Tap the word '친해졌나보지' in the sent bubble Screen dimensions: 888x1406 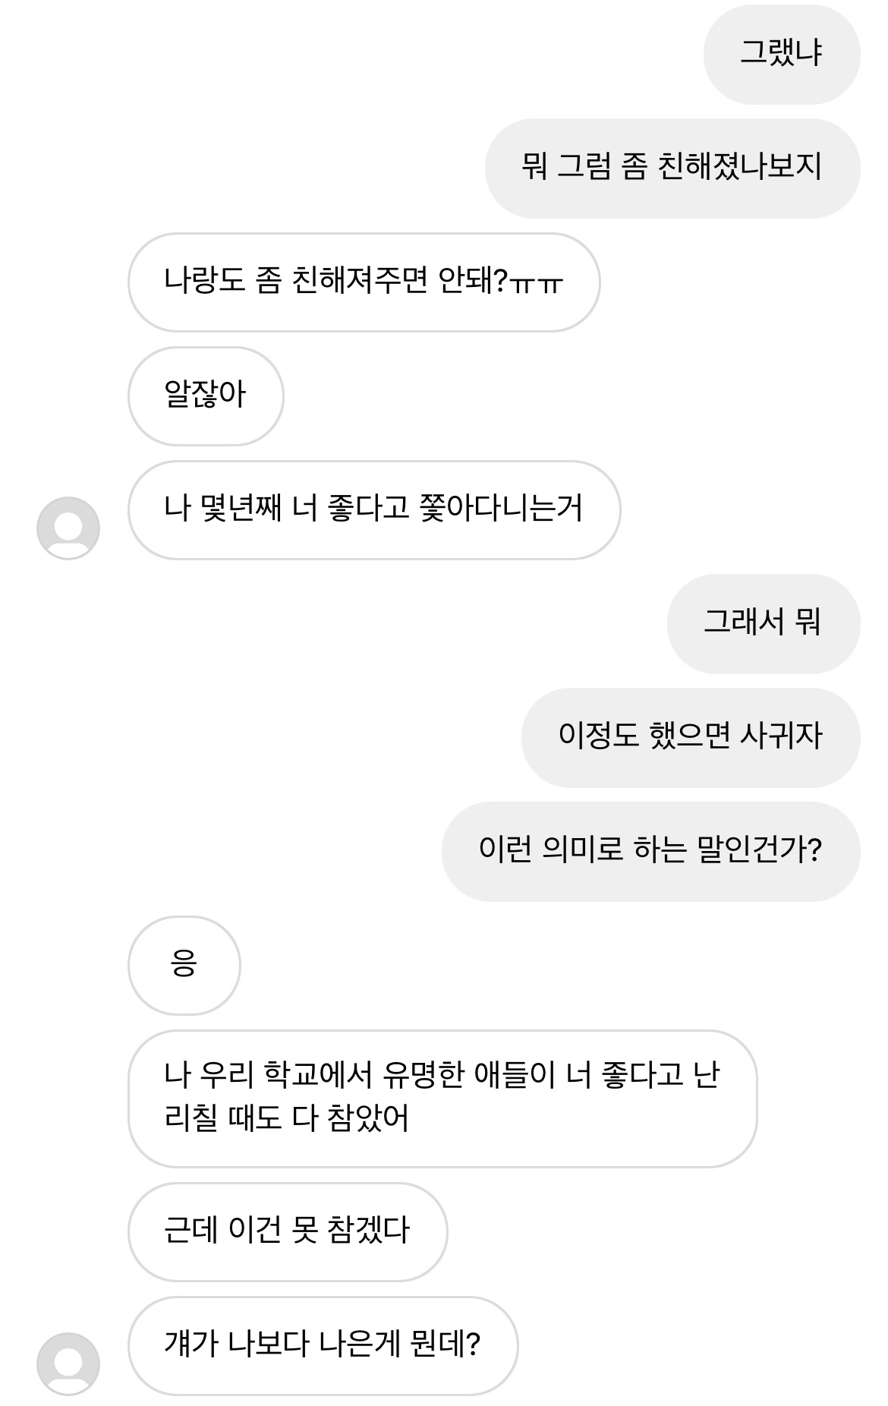[x=740, y=166]
